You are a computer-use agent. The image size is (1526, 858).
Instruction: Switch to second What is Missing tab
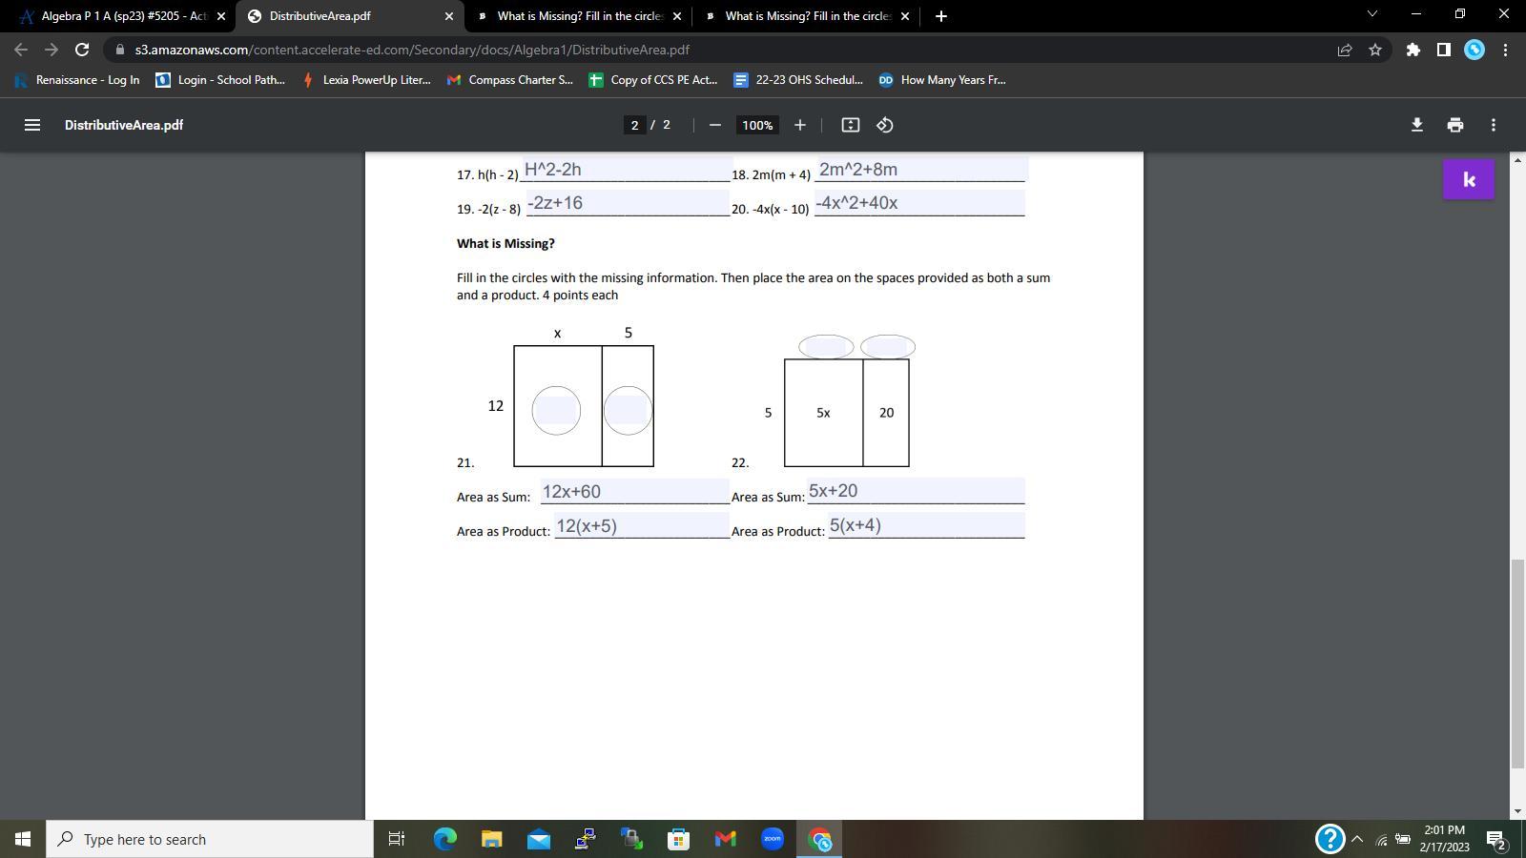click(807, 16)
